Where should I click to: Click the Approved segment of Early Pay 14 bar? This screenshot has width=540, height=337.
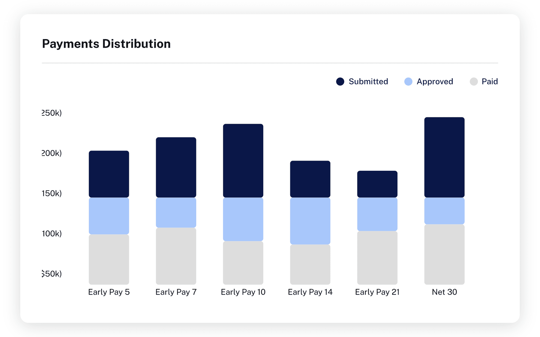pos(310,220)
